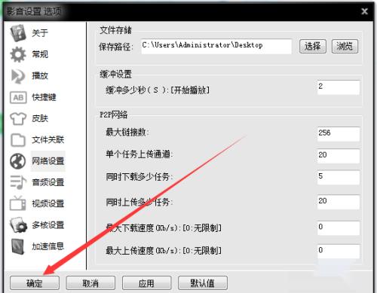The image size is (377, 293).
Task: Switch to 播放 settings
Action: [x=40, y=75]
